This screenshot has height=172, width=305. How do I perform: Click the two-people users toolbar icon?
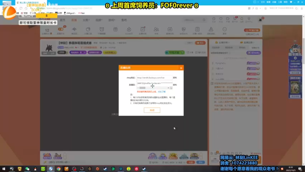point(156,29)
